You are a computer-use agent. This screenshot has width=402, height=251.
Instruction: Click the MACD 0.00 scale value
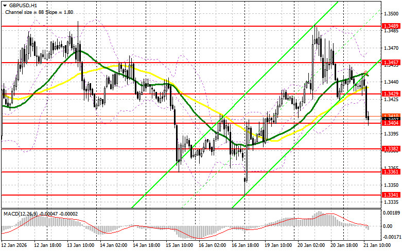point(388,226)
